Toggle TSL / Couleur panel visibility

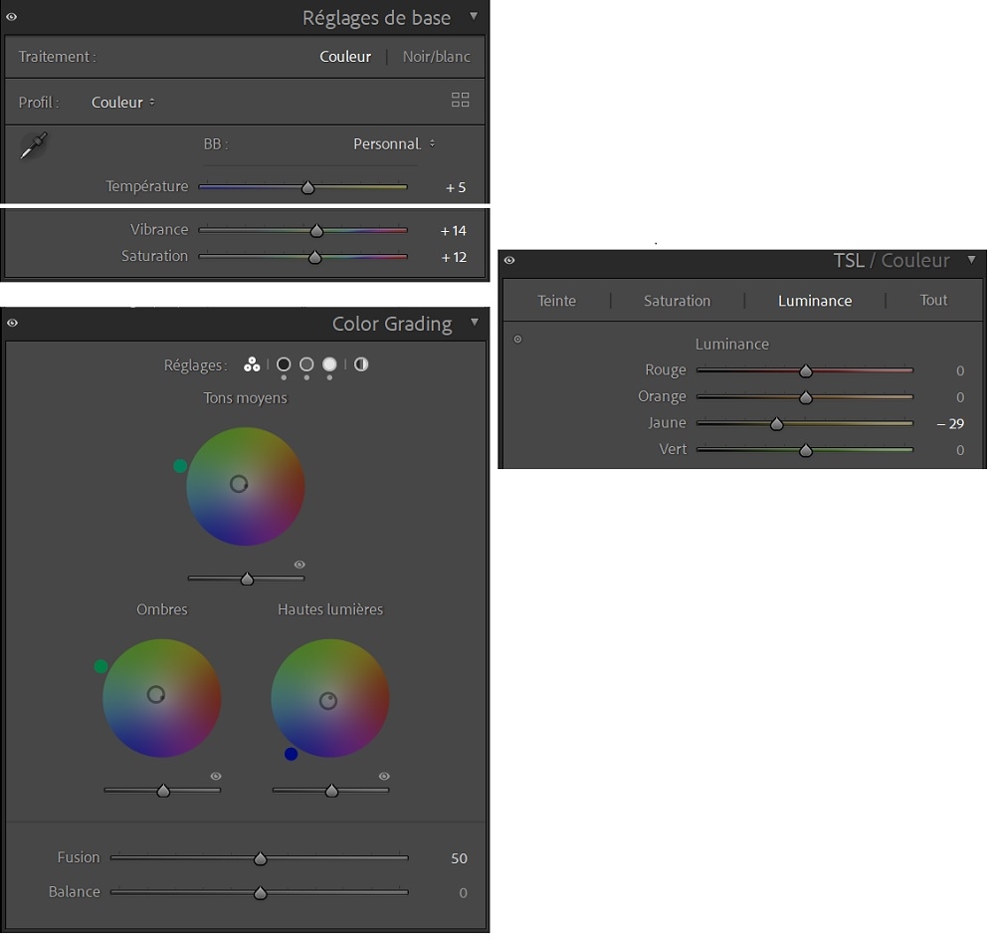coord(508,260)
